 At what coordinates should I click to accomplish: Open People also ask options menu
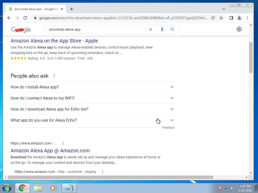(54, 76)
